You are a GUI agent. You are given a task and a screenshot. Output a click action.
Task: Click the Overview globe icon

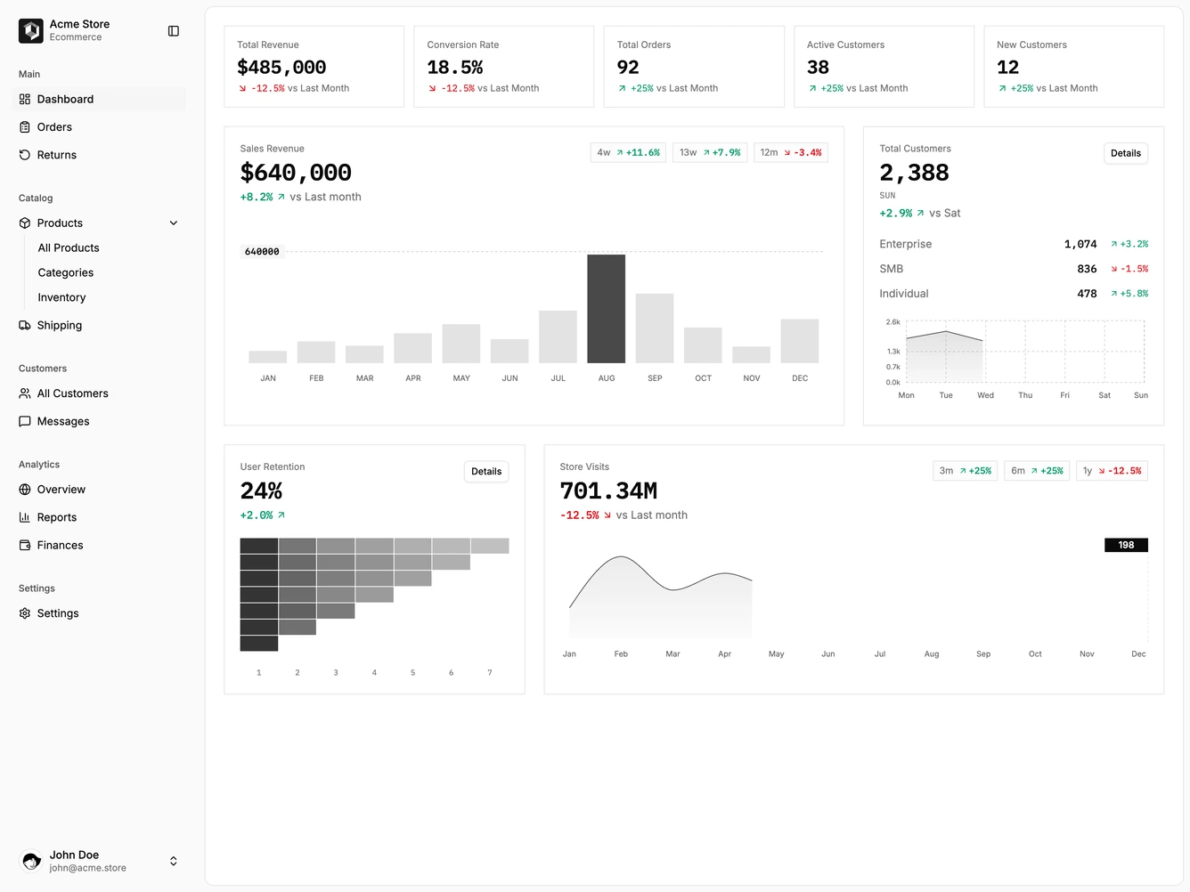tap(25, 490)
